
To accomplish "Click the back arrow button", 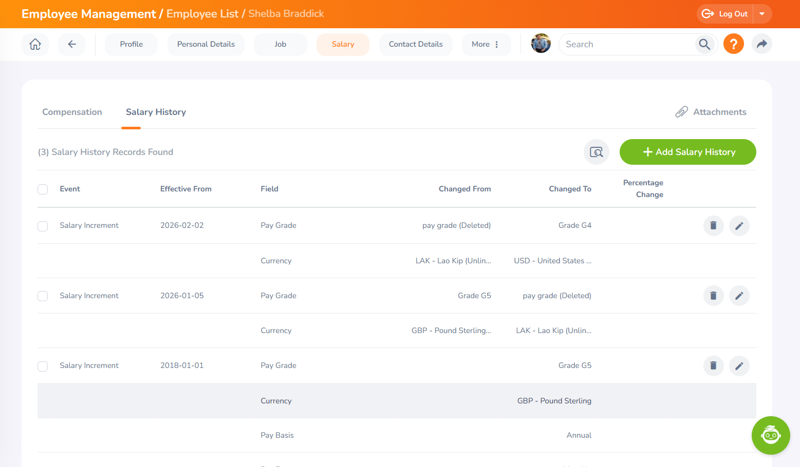I will (72, 44).
